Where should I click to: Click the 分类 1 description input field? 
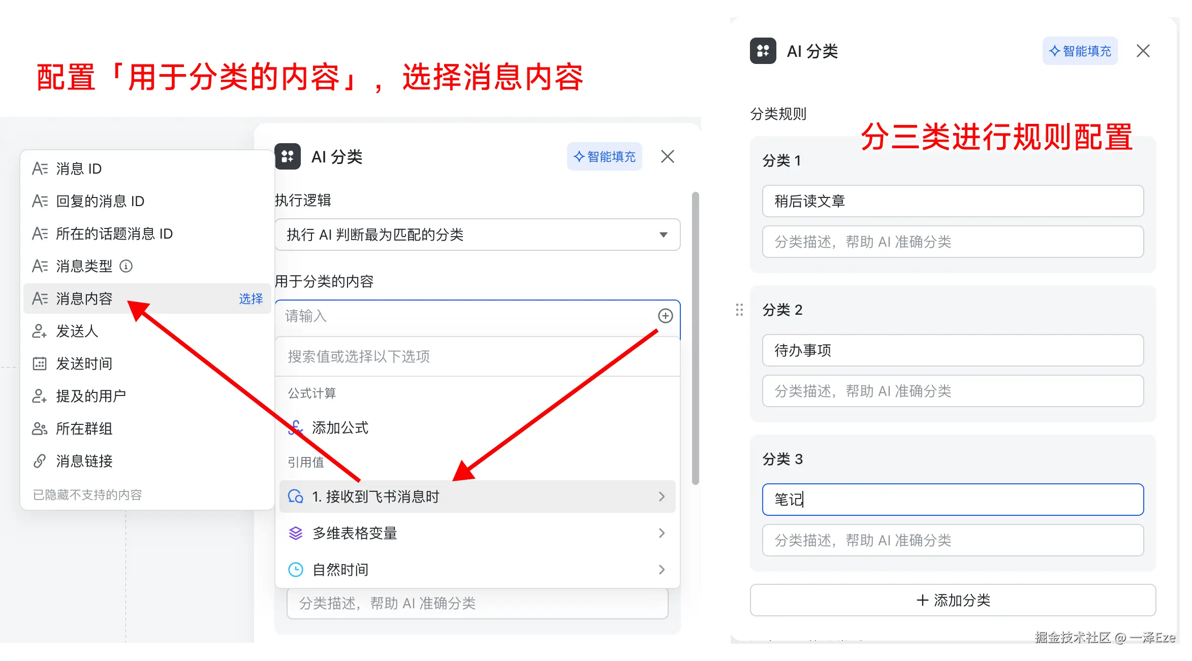tap(953, 242)
